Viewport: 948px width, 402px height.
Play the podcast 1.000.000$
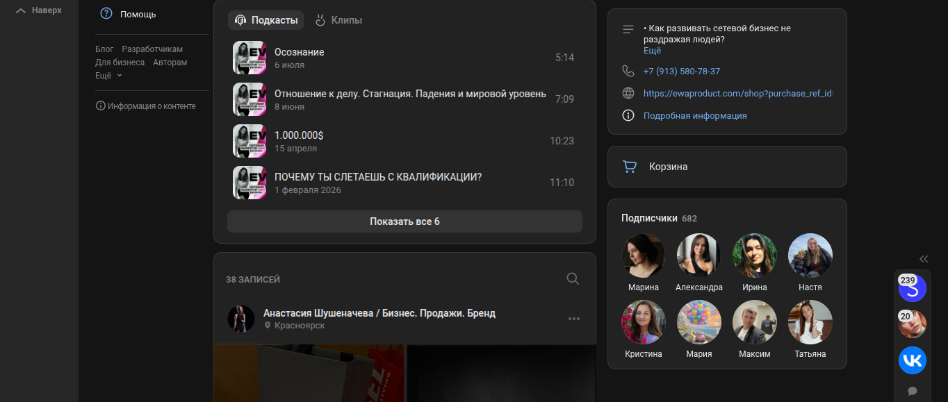[x=404, y=141]
